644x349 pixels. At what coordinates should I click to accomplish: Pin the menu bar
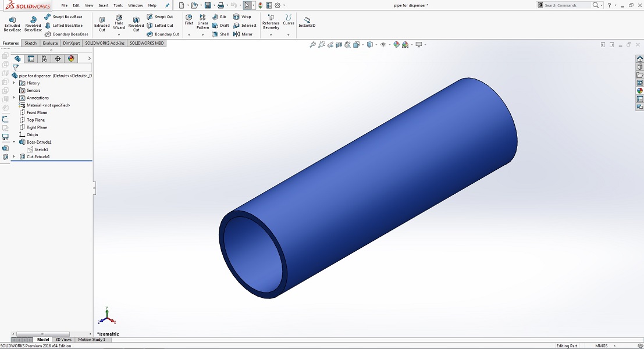pos(167,5)
